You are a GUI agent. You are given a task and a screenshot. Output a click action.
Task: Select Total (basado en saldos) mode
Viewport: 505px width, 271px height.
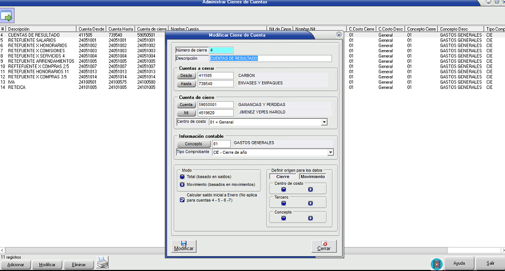click(x=183, y=177)
